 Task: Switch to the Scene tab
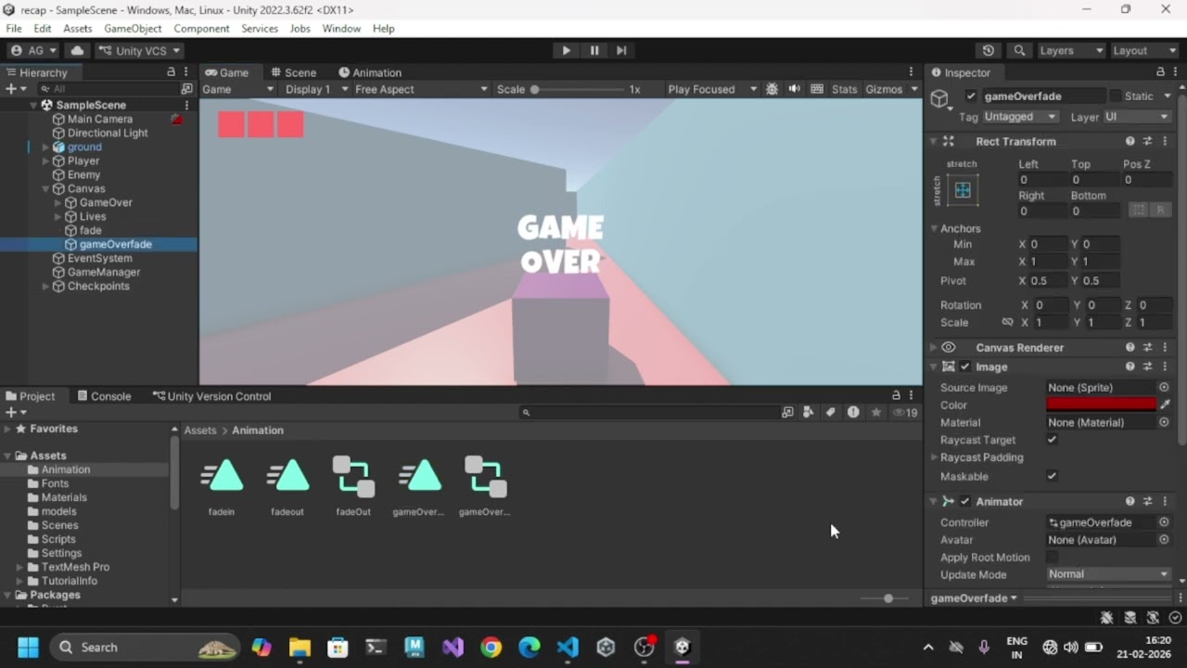(x=293, y=72)
